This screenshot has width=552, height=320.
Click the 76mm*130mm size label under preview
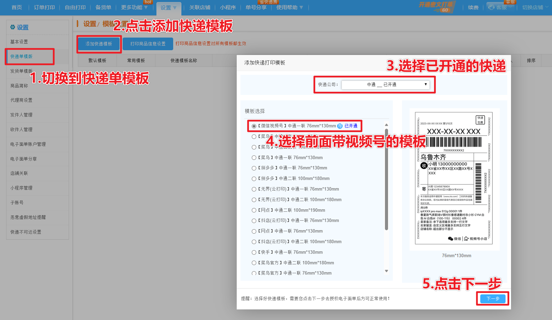click(456, 255)
